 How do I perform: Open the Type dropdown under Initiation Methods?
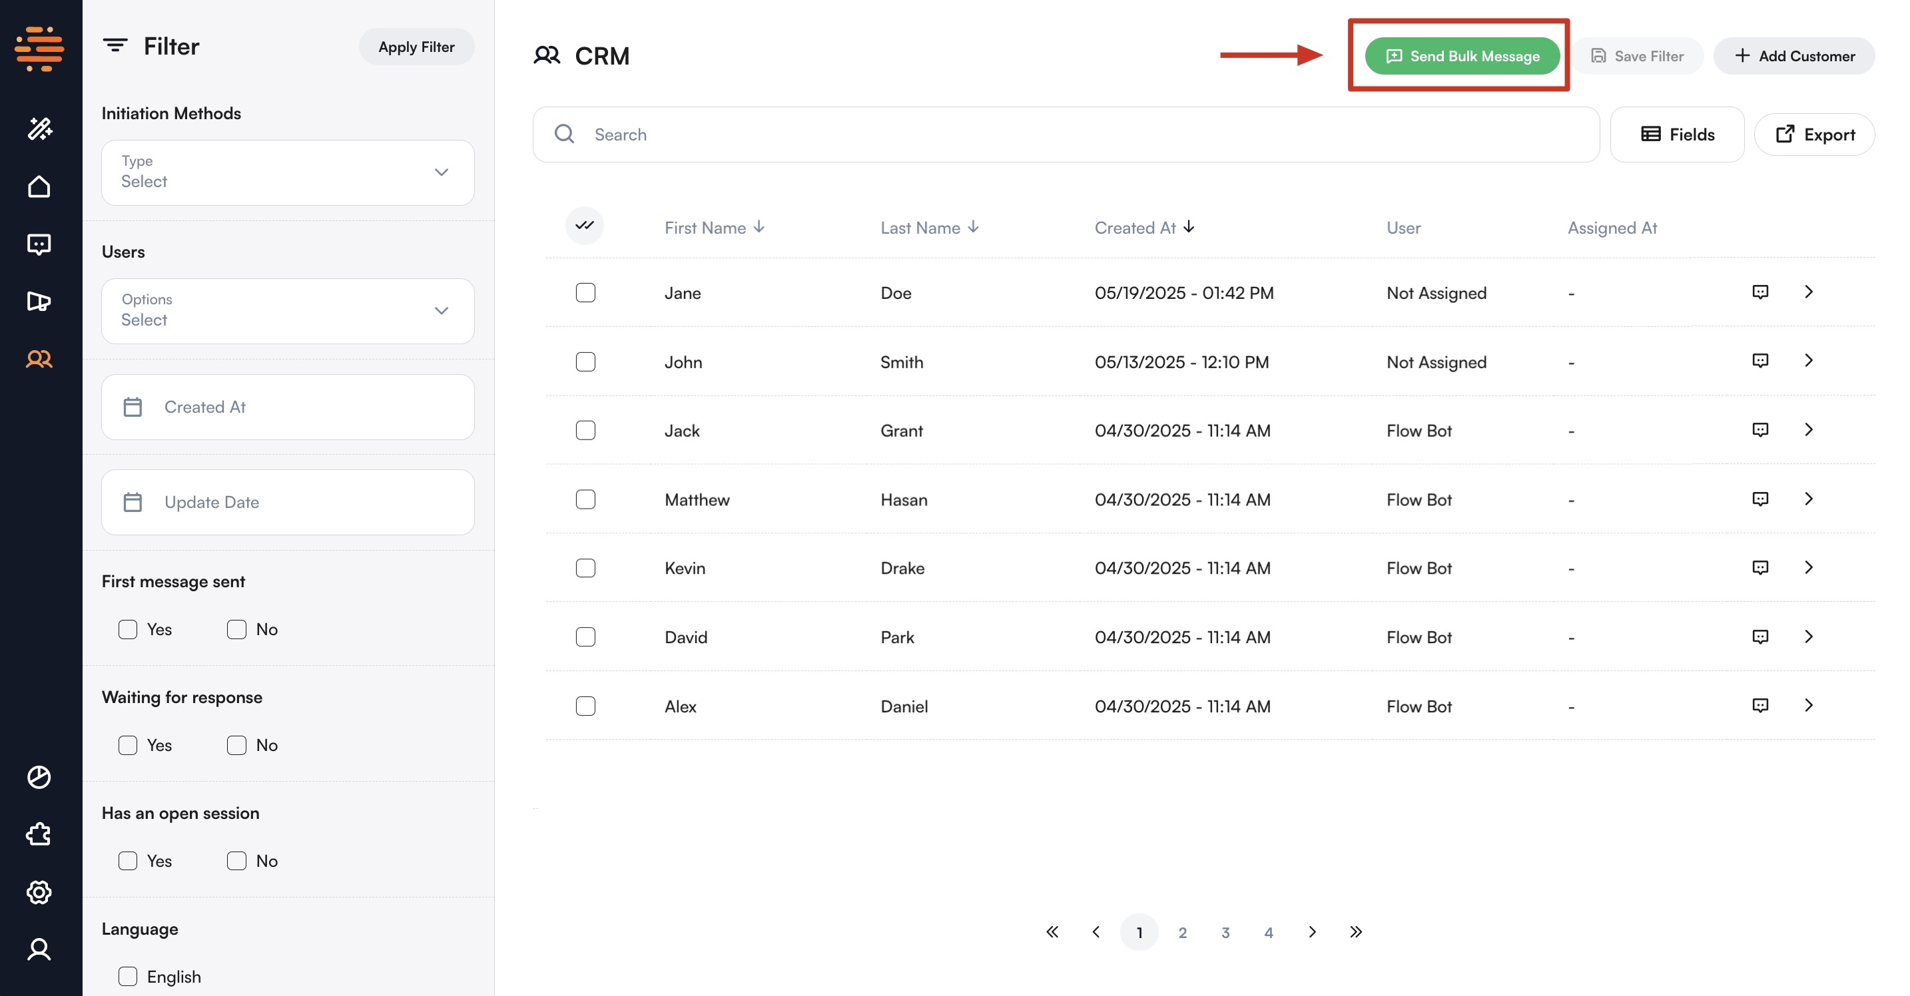[288, 172]
